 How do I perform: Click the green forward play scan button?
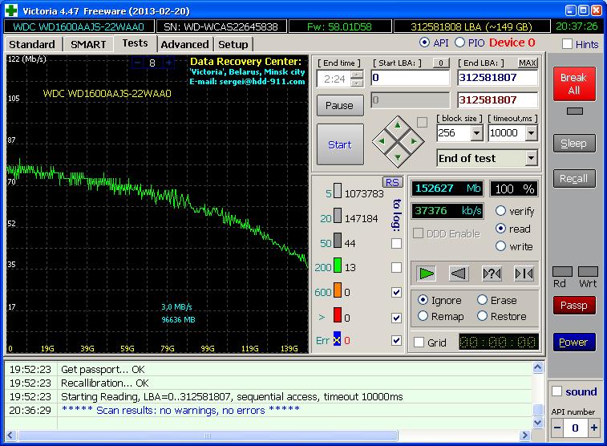click(x=427, y=274)
